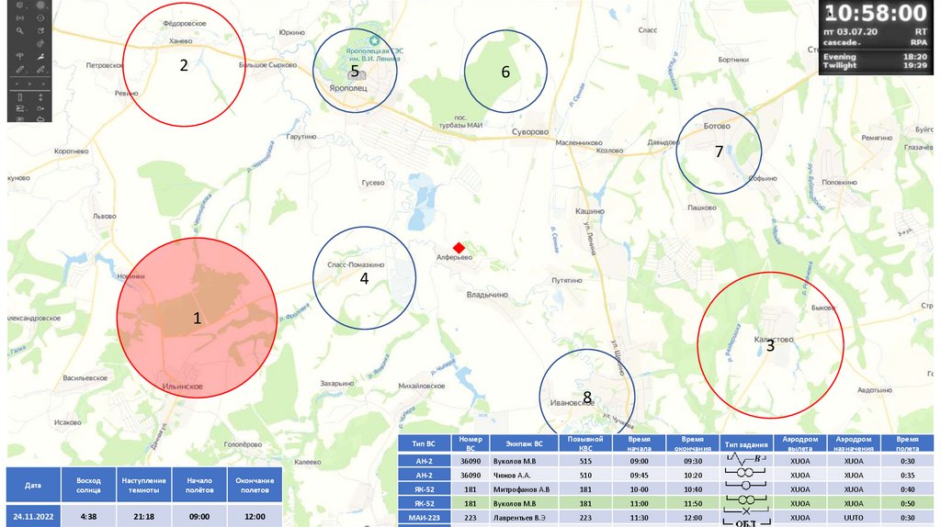The image size is (941, 527).
Task: Click the red diamond marker near Алферьево
Action: click(459, 248)
